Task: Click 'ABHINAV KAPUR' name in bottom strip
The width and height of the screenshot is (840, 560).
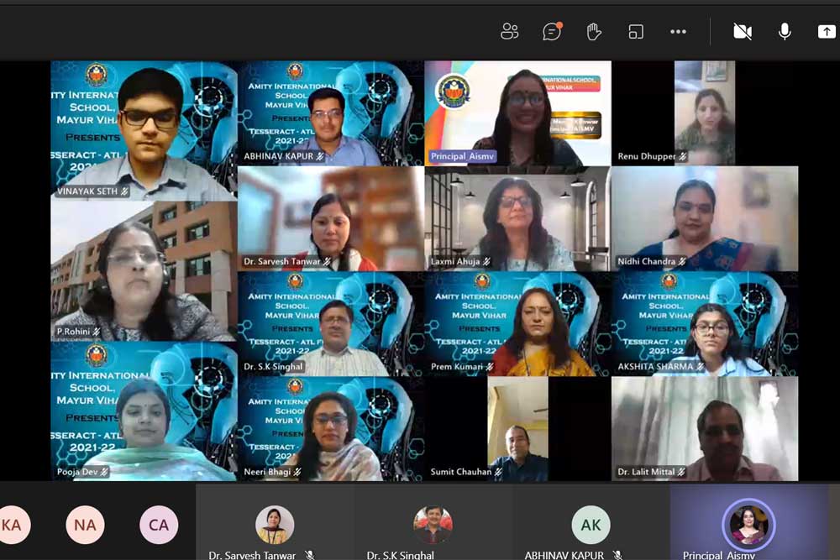Action: click(564, 555)
